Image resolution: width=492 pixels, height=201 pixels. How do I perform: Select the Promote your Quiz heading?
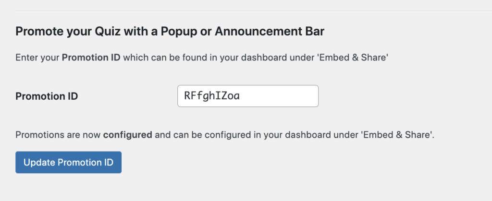click(170, 32)
